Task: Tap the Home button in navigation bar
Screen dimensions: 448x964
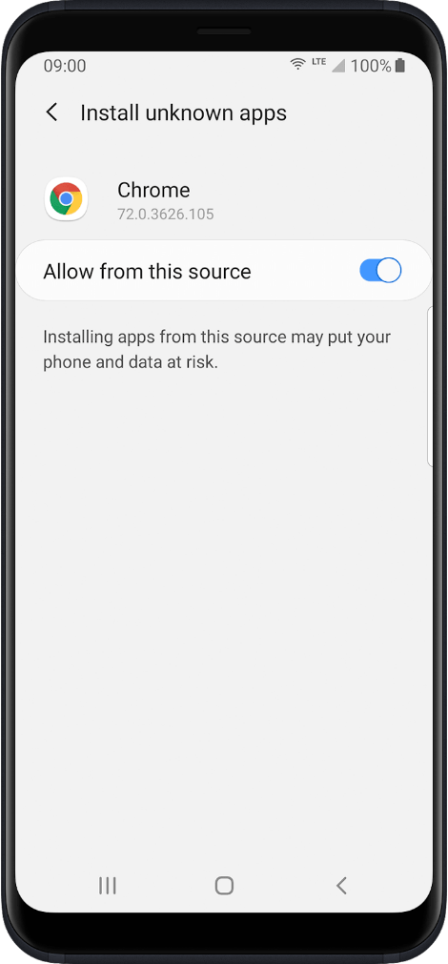Action: [224, 885]
